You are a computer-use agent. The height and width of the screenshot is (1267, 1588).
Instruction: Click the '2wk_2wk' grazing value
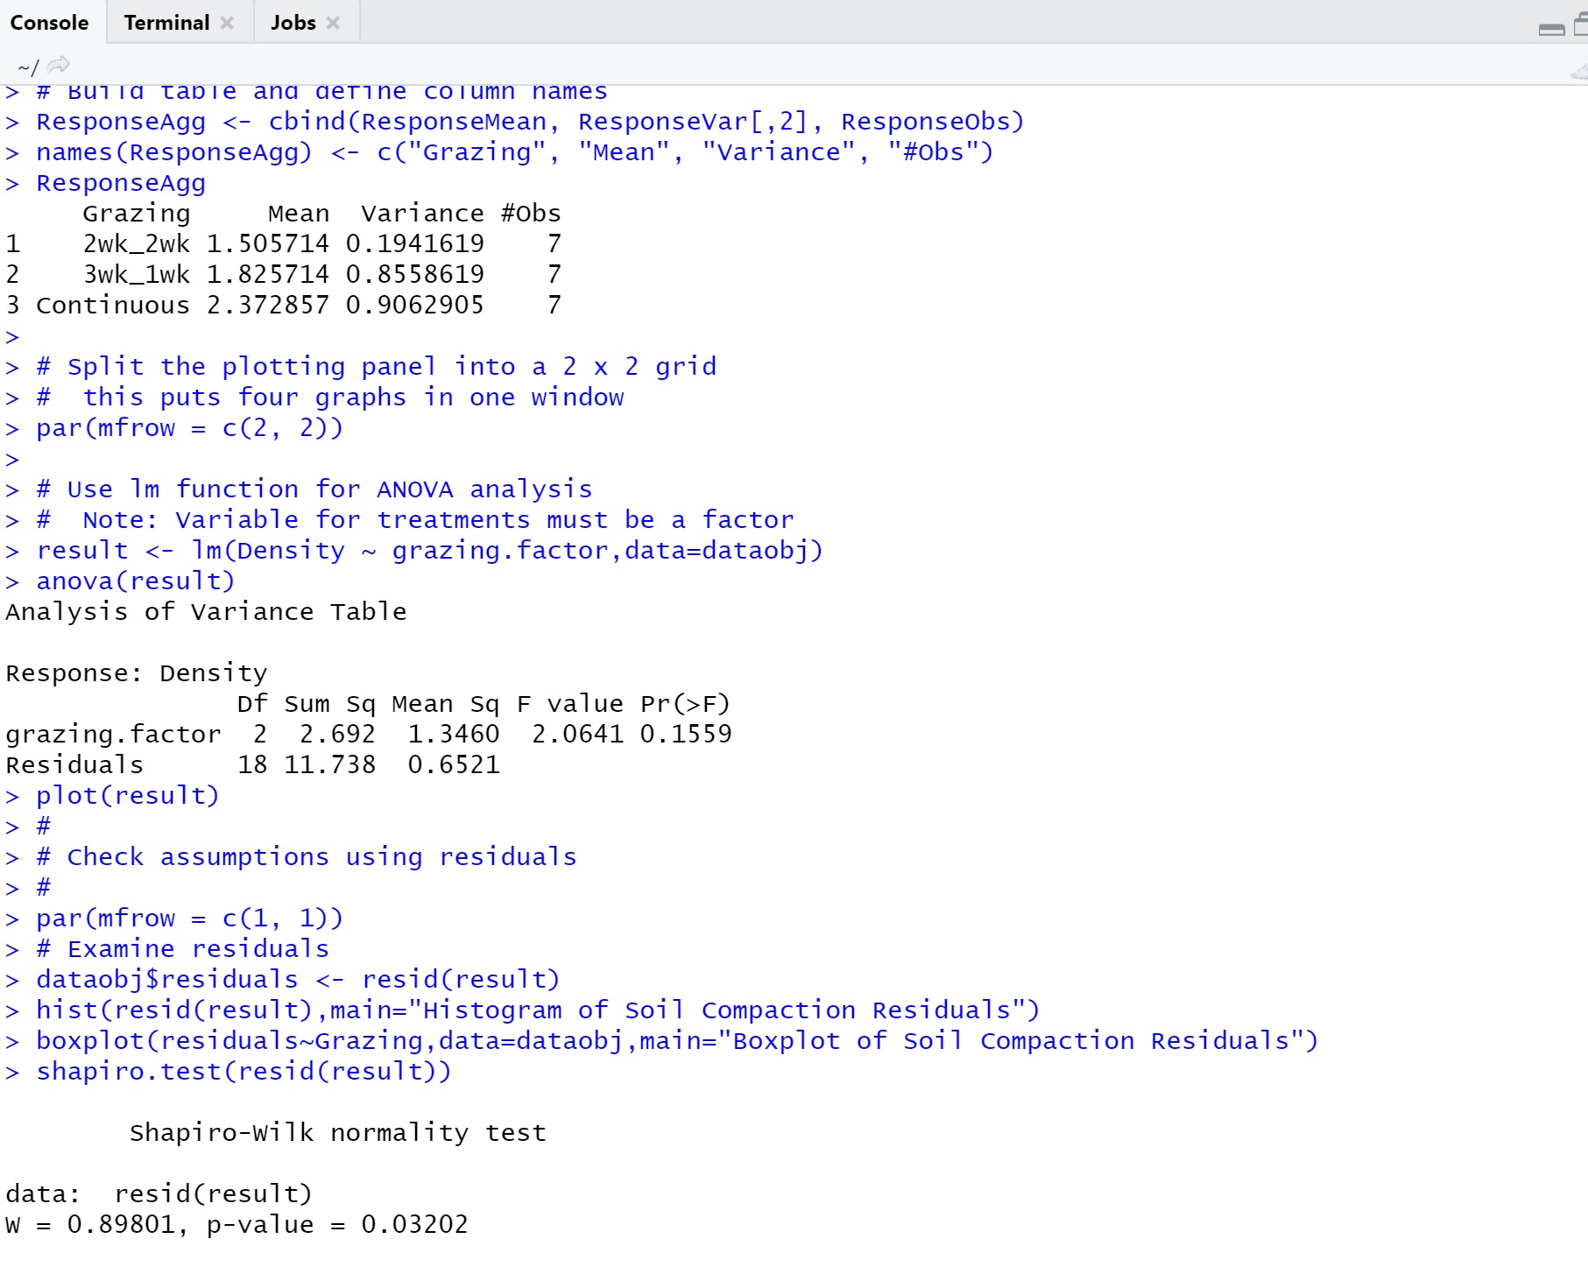tap(136, 244)
